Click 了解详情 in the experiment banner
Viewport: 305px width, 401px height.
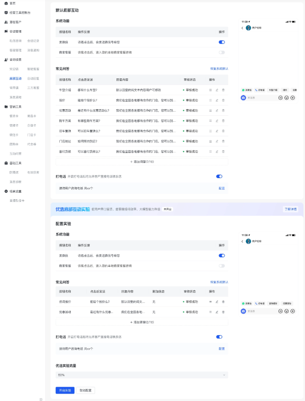[290, 209]
